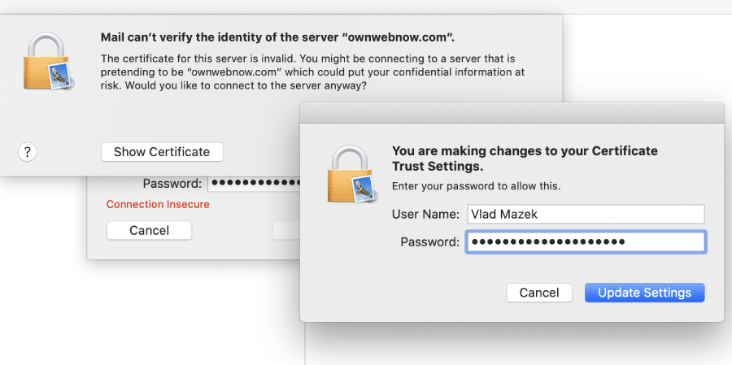Click the padlock icon in the Mail server identity dialog
This screenshot has height=365, width=732.
pyautogui.click(x=44, y=62)
